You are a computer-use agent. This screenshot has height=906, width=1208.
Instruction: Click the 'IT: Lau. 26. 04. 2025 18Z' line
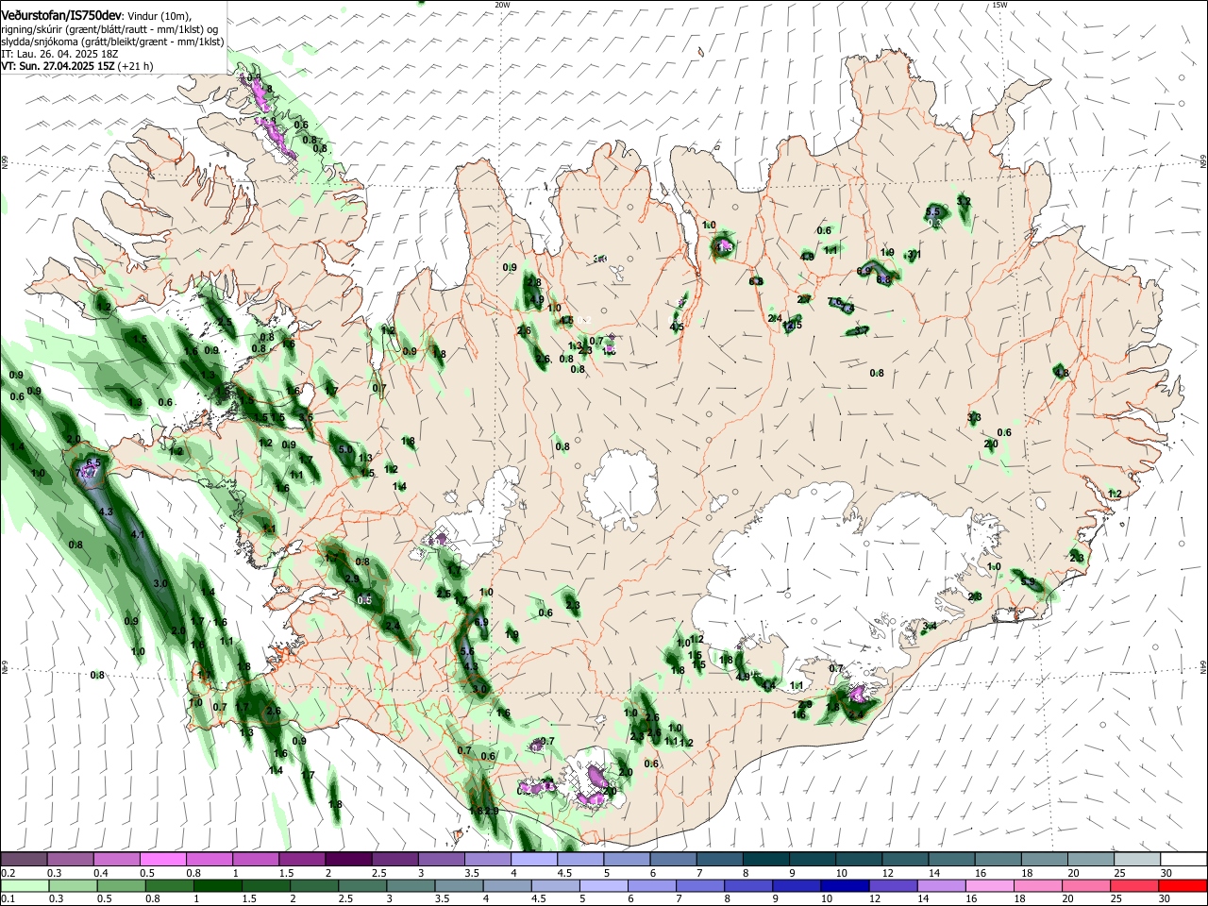tap(59, 54)
